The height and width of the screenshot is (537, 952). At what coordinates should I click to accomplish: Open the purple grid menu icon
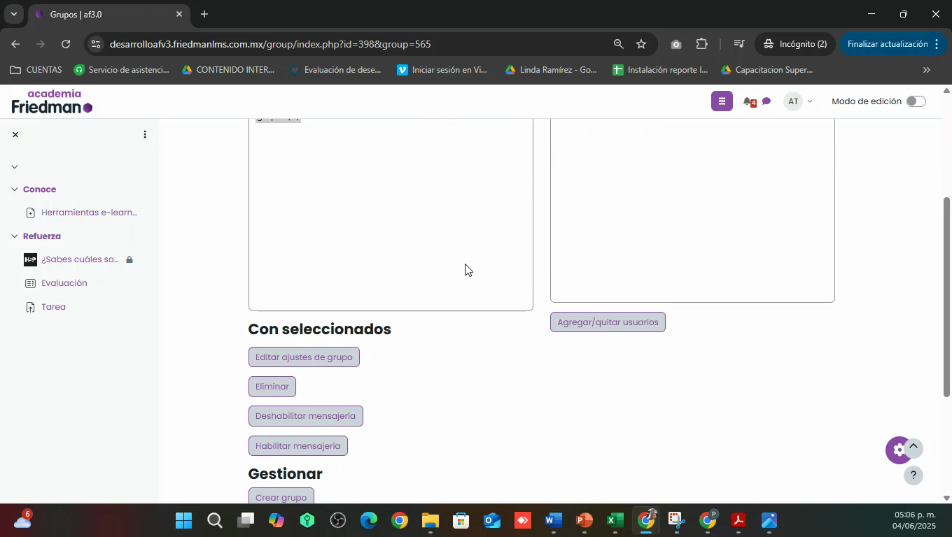pos(722,101)
